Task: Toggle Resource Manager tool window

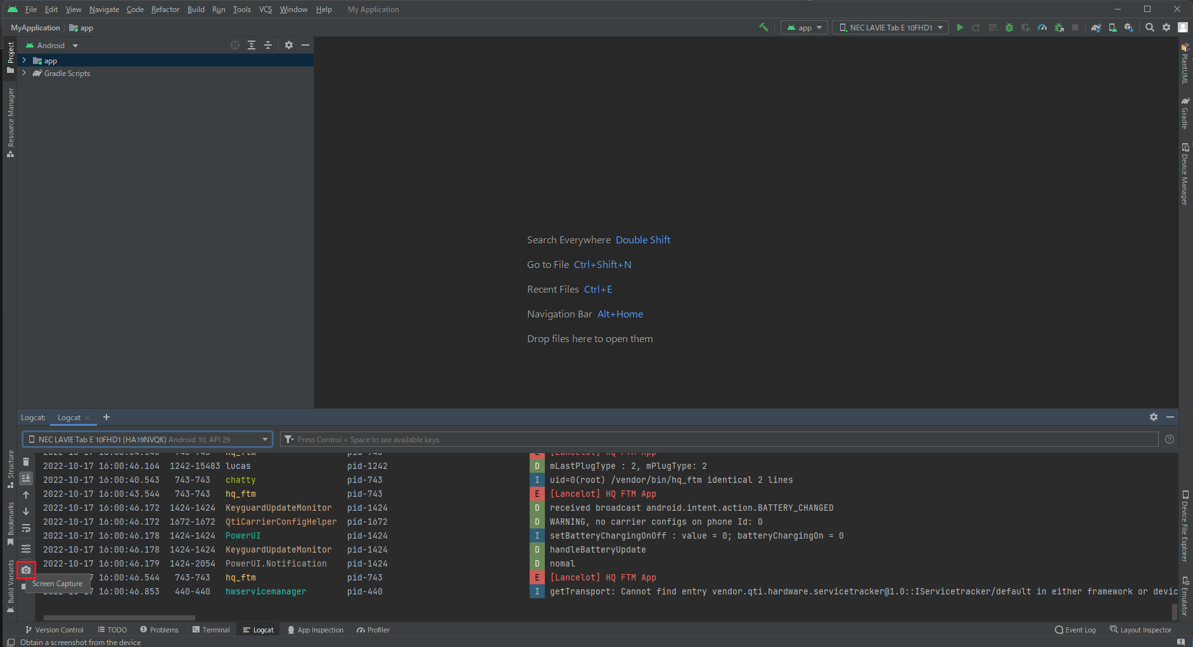Action: tap(10, 122)
